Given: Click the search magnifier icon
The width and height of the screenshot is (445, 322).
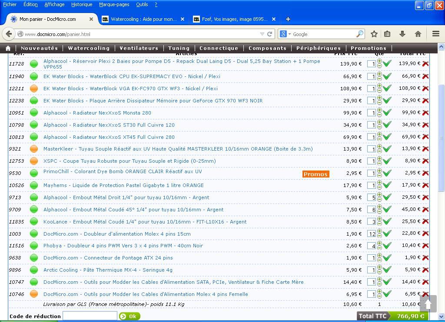Looking at the screenshot, I should (x=360, y=34).
